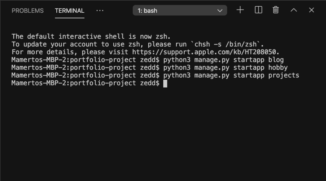Viewport: 326px width, 181px height.
Task: Close the terminal panel
Action: click(x=311, y=10)
